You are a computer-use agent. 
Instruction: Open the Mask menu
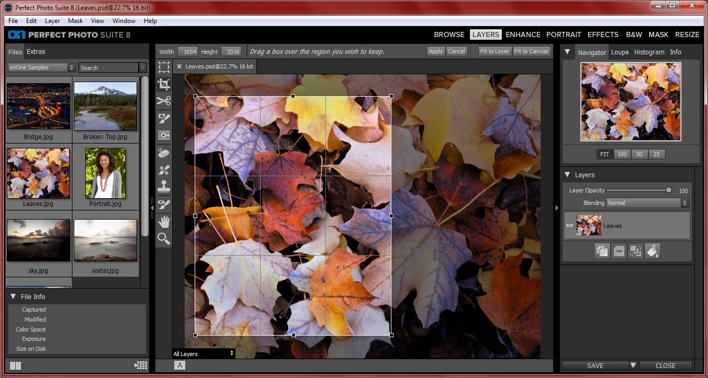coord(75,21)
